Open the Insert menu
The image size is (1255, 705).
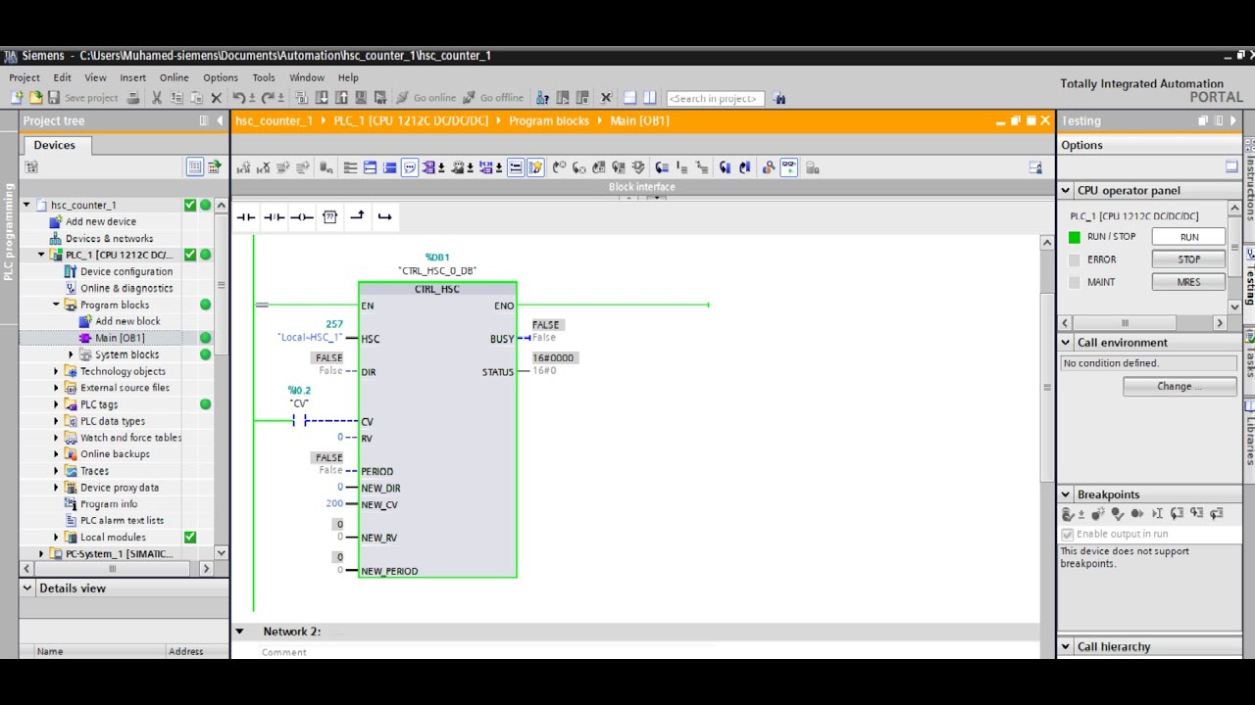[132, 77]
